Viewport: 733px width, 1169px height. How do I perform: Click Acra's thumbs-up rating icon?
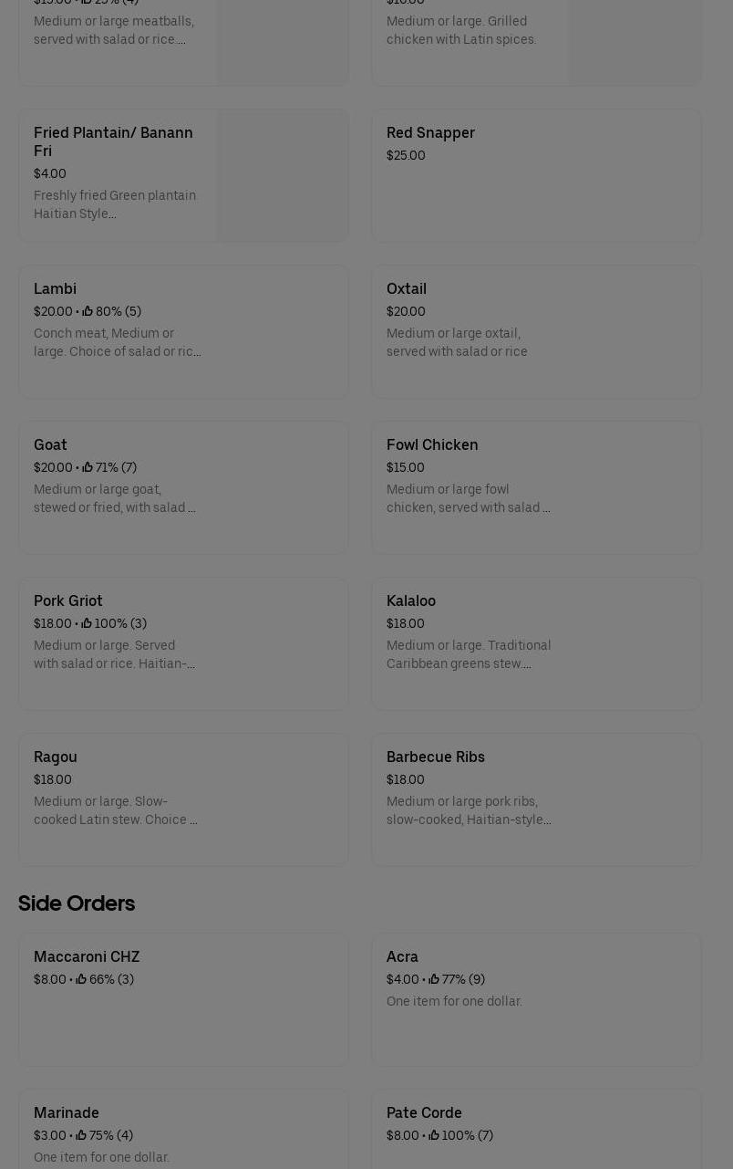pos(434,980)
